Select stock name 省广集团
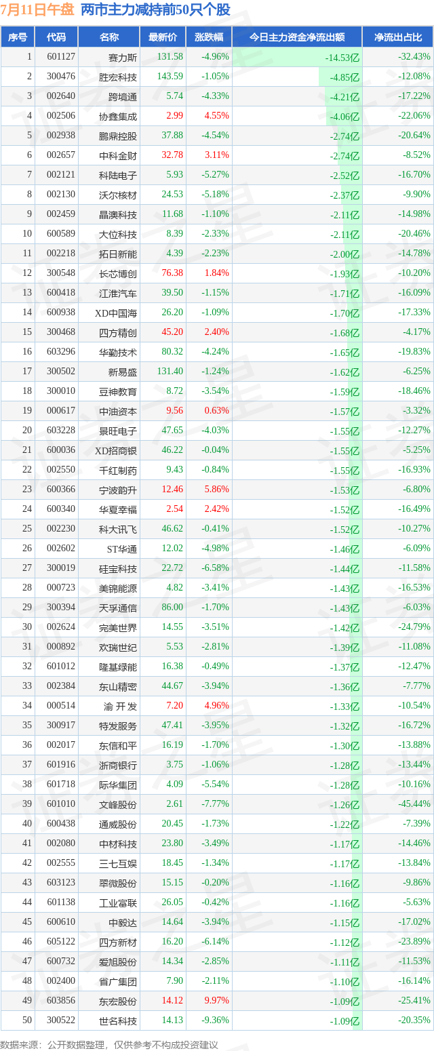434x1051 pixels. pos(118,981)
